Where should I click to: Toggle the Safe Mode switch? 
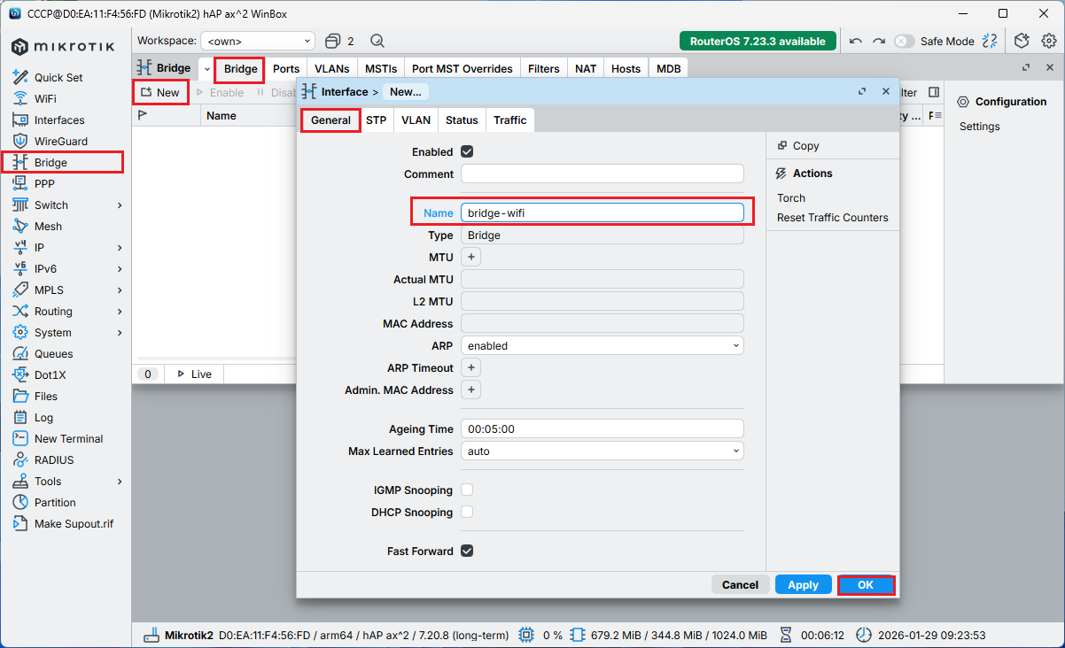(904, 41)
